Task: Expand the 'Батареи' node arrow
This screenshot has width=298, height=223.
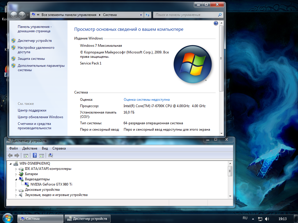Action: click(16, 174)
